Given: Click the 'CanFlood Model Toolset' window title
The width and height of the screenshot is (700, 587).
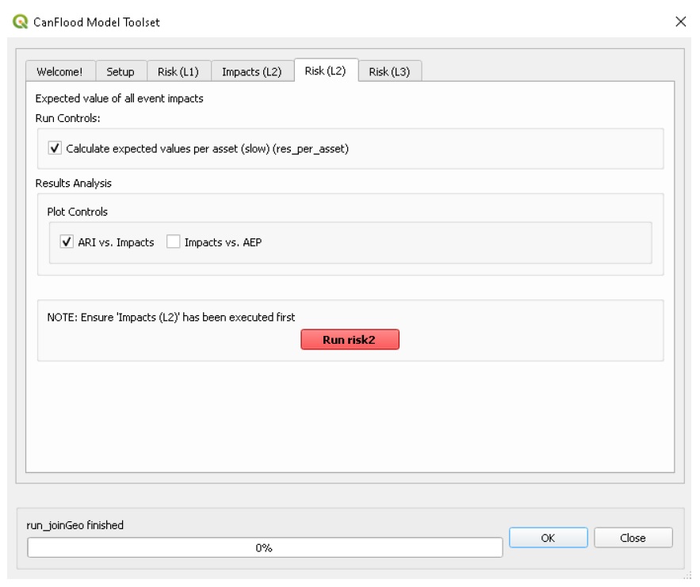Looking at the screenshot, I should pos(97,22).
